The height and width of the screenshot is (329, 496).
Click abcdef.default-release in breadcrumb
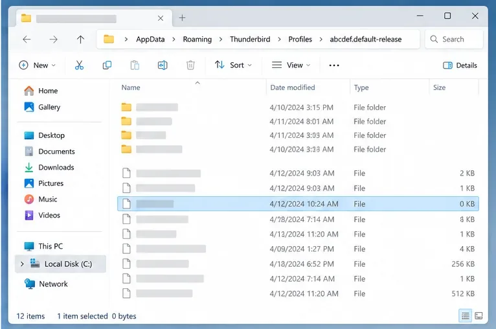pyautogui.click(x=366, y=40)
